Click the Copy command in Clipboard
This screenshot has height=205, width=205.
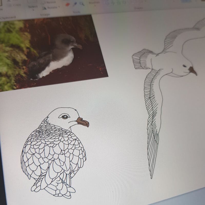(15, 5)
